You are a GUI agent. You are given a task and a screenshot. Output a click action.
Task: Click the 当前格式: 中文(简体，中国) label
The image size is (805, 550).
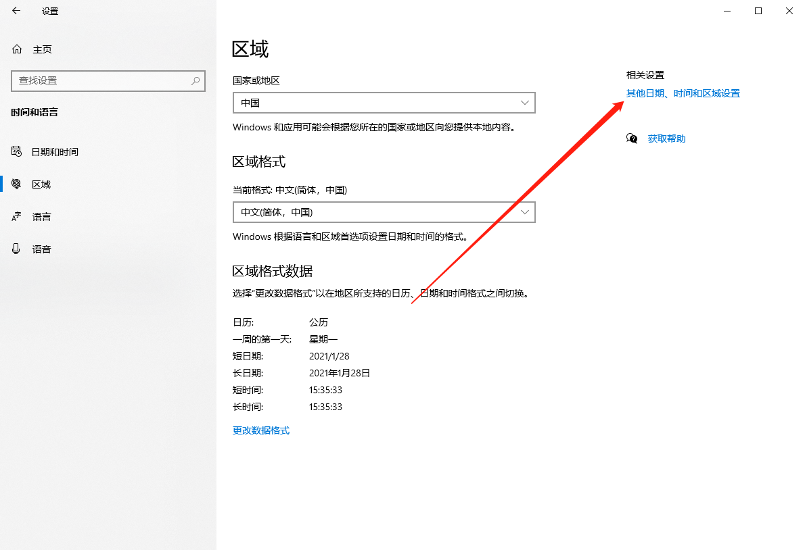click(290, 190)
